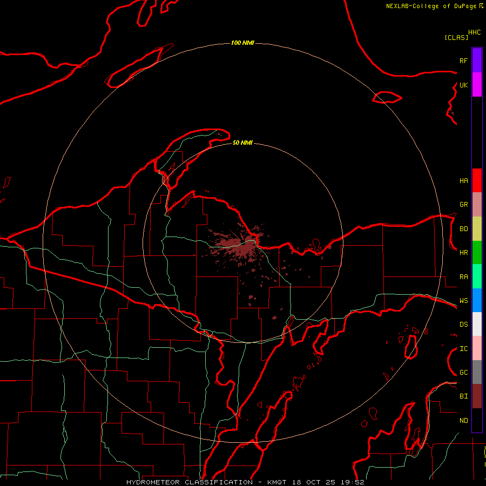Screen dimensions: 486x486
Task: Click the DS legend label
Action: click(463, 325)
